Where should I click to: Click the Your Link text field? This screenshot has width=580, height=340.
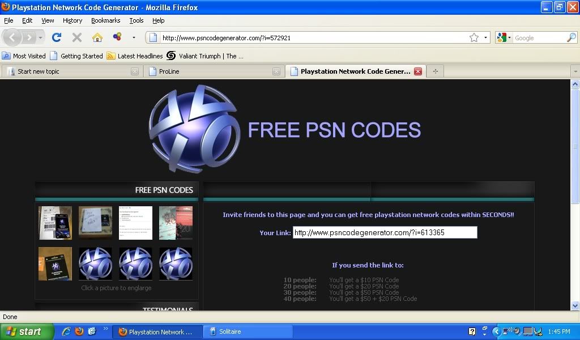pos(385,233)
